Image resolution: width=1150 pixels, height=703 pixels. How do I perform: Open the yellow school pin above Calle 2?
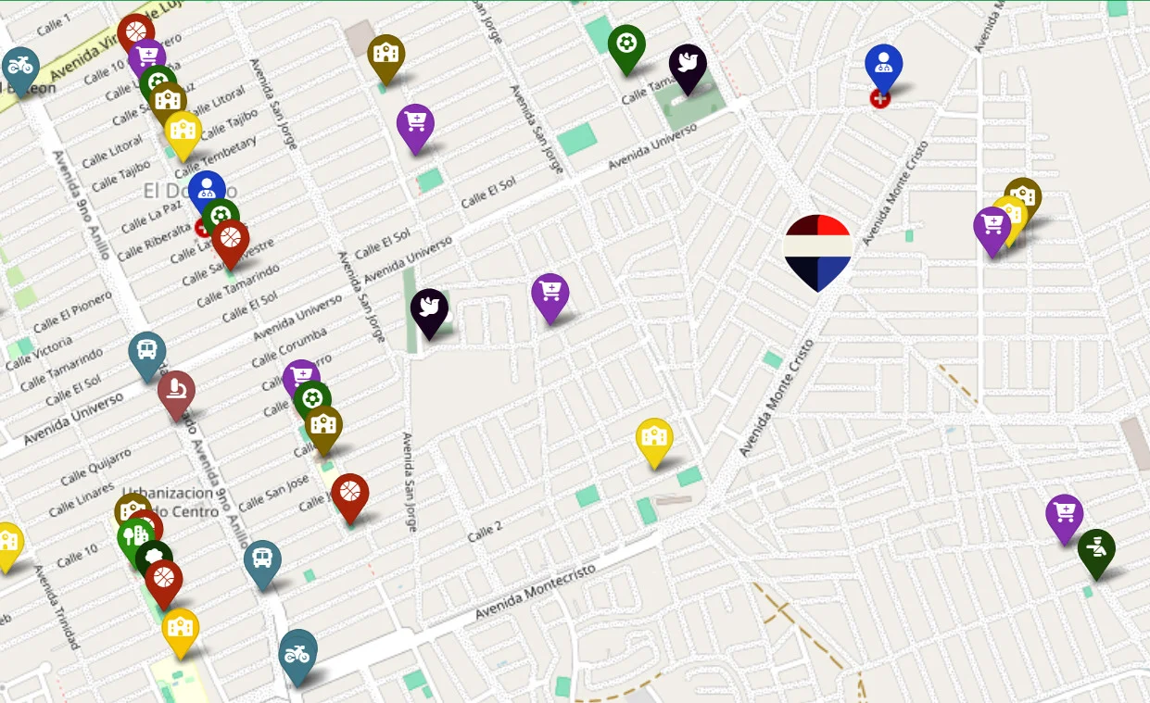pyautogui.click(x=654, y=442)
